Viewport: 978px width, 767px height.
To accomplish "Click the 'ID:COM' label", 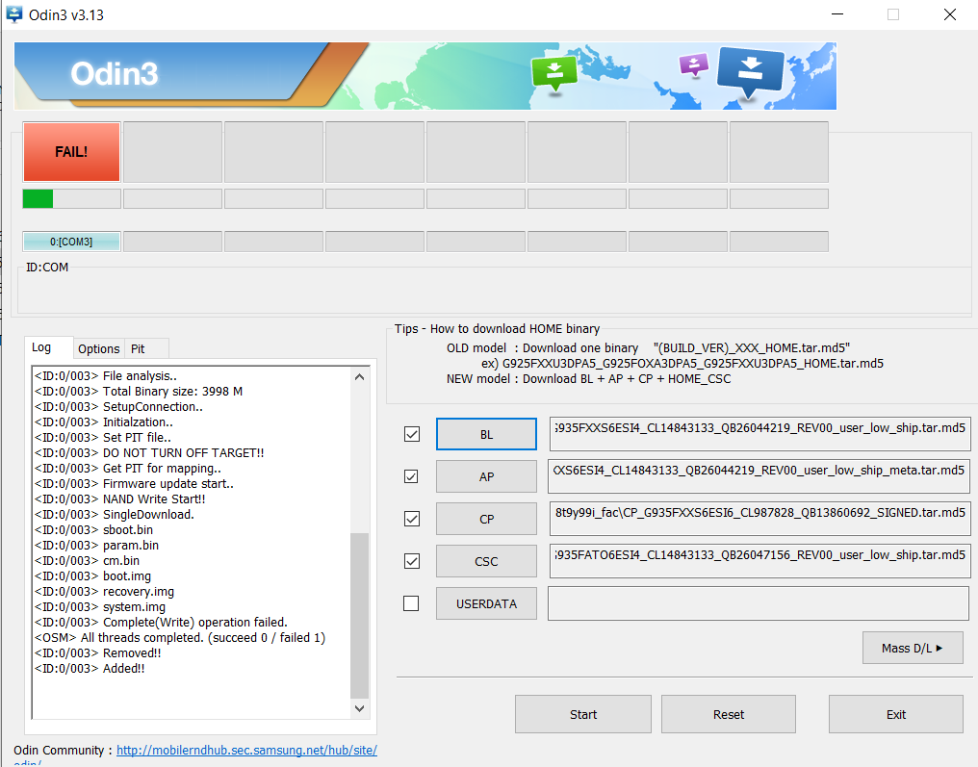I will pyautogui.click(x=47, y=267).
